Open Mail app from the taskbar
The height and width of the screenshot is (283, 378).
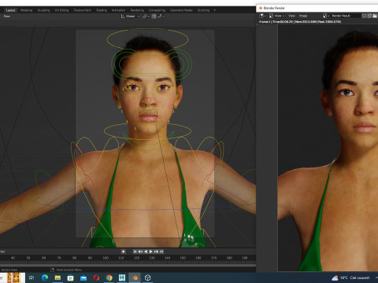(83, 277)
